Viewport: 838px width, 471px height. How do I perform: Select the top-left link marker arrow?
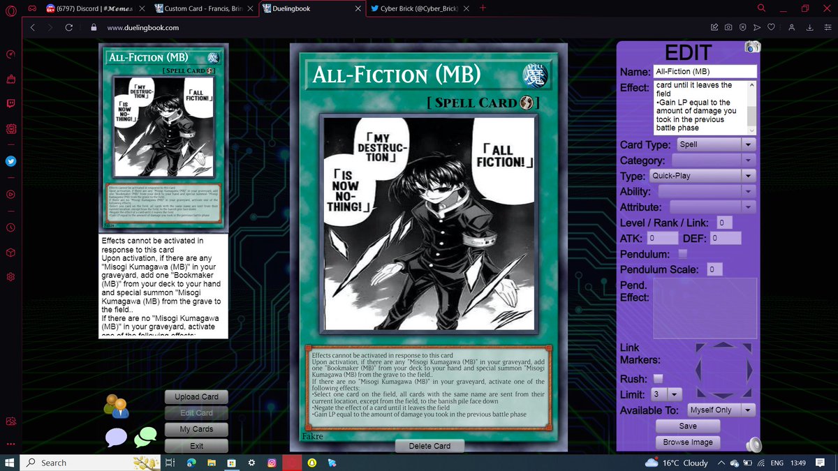coord(702,348)
